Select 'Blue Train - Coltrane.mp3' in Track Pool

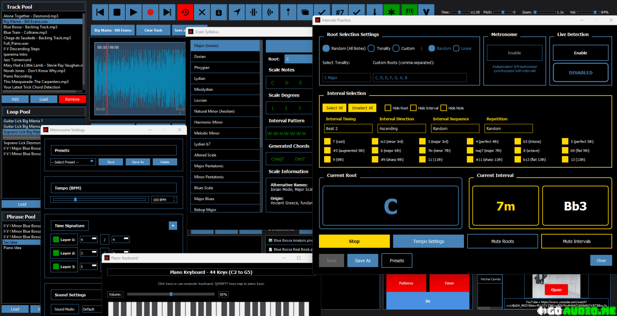point(25,32)
